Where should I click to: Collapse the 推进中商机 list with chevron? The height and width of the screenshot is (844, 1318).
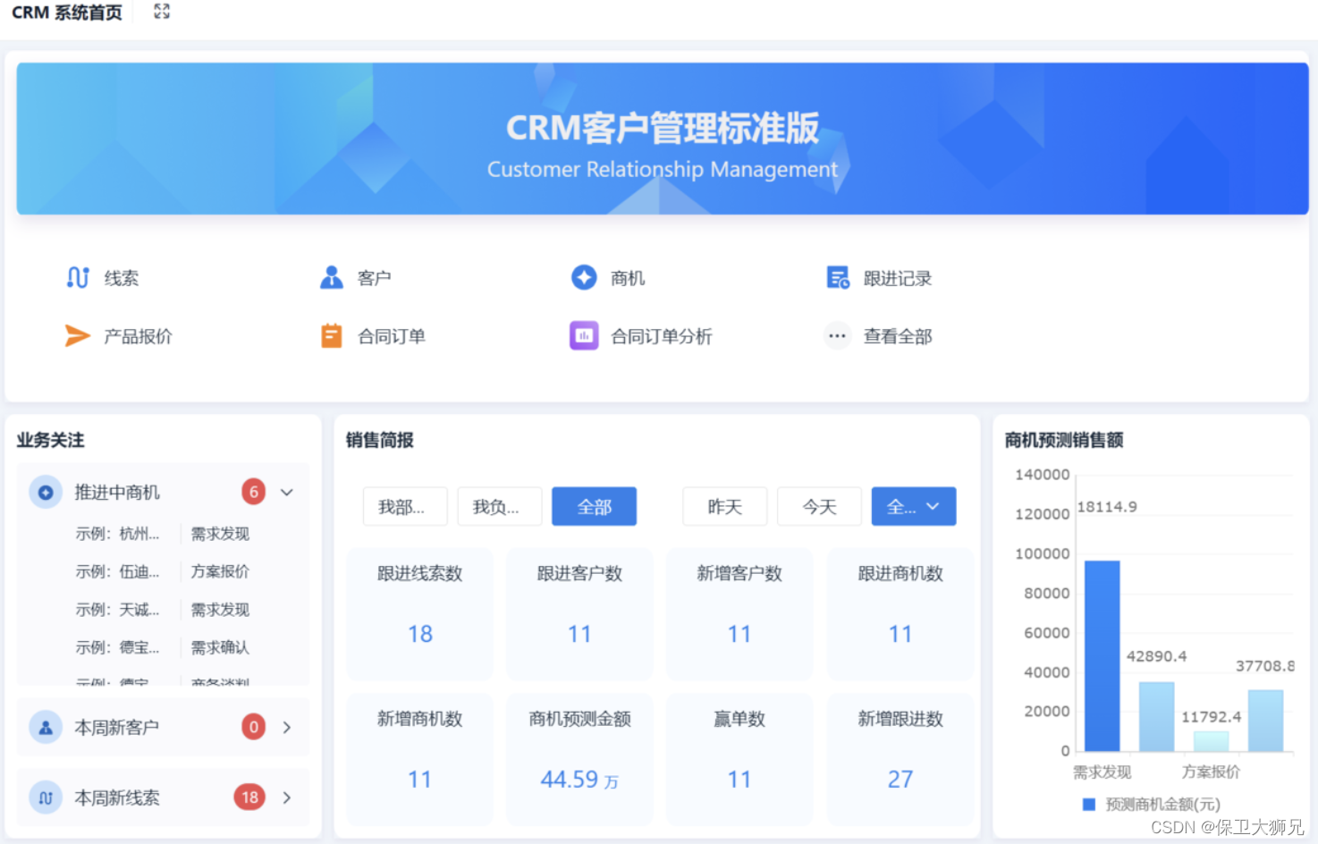point(287,493)
